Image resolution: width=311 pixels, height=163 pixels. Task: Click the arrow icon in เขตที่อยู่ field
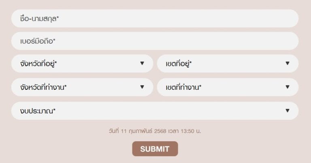(288, 63)
